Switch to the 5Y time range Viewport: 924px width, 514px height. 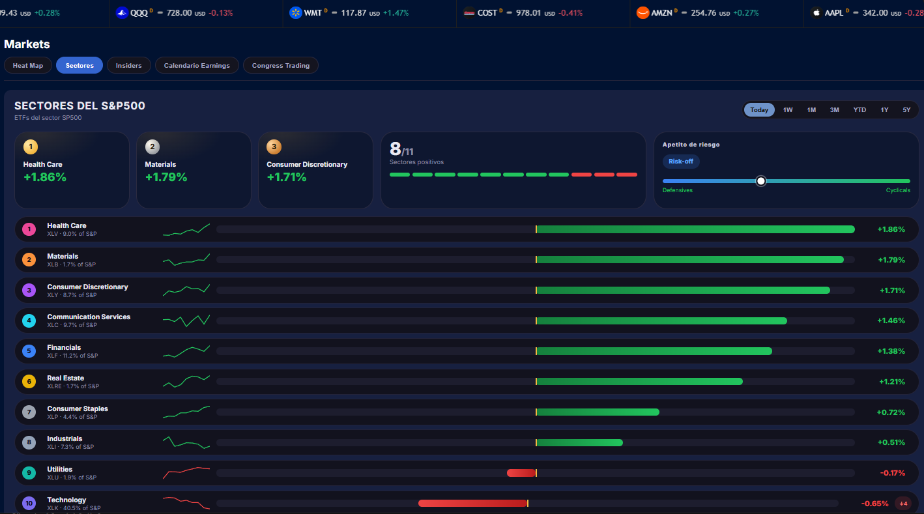[906, 110]
